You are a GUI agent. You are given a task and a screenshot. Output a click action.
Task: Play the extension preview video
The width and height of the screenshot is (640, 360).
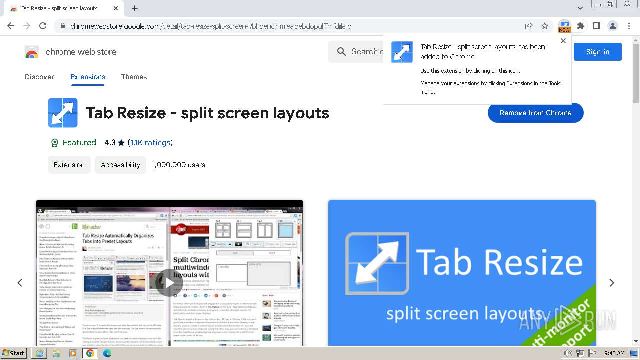pos(169,283)
